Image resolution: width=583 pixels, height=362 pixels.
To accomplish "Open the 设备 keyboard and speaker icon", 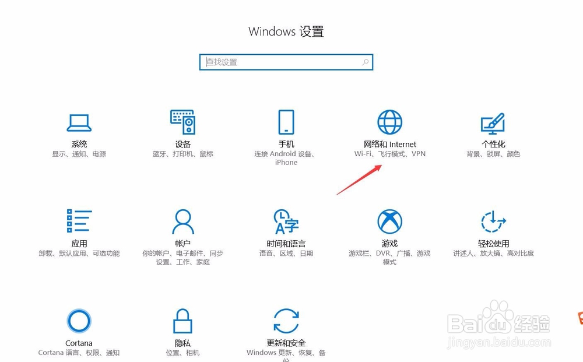I will [182, 122].
